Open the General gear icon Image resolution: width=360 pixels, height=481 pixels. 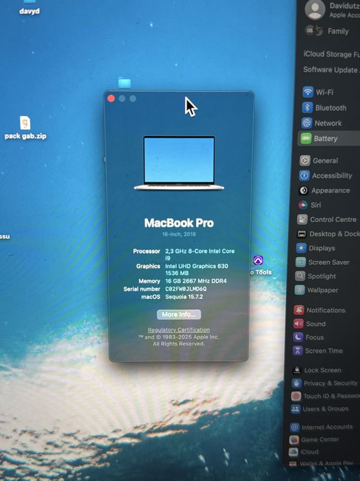(x=304, y=160)
